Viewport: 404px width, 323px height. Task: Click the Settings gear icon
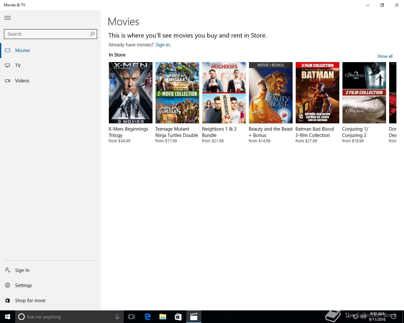click(8, 285)
